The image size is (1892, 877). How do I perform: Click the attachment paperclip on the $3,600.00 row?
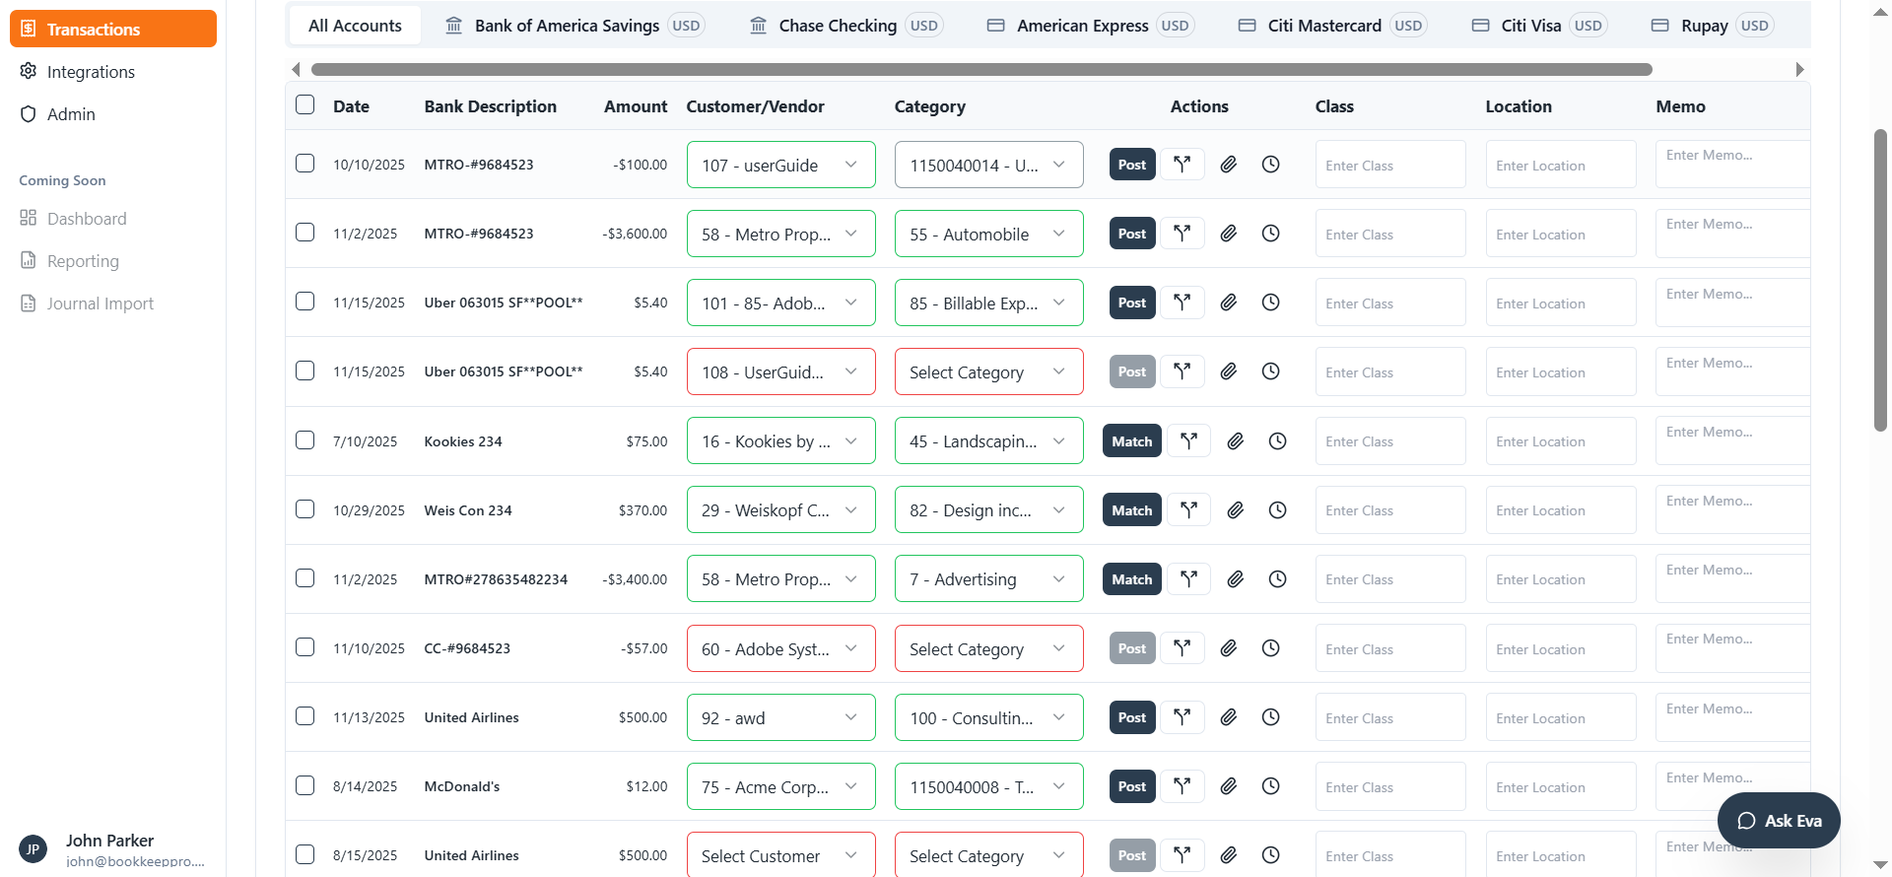(1228, 234)
